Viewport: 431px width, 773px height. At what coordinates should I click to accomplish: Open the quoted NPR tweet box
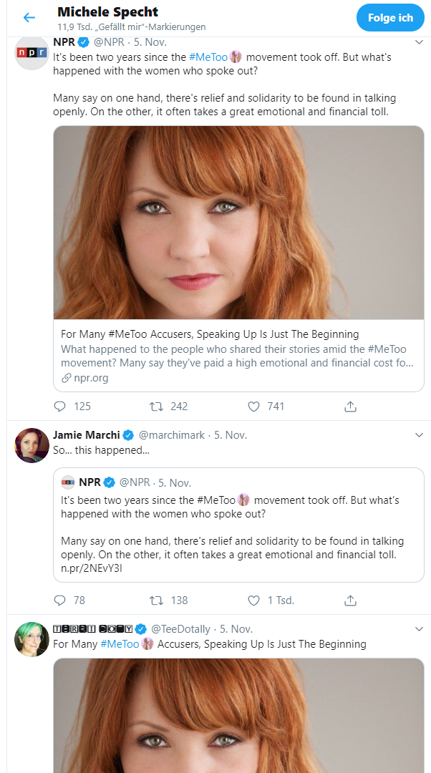click(238, 525)
